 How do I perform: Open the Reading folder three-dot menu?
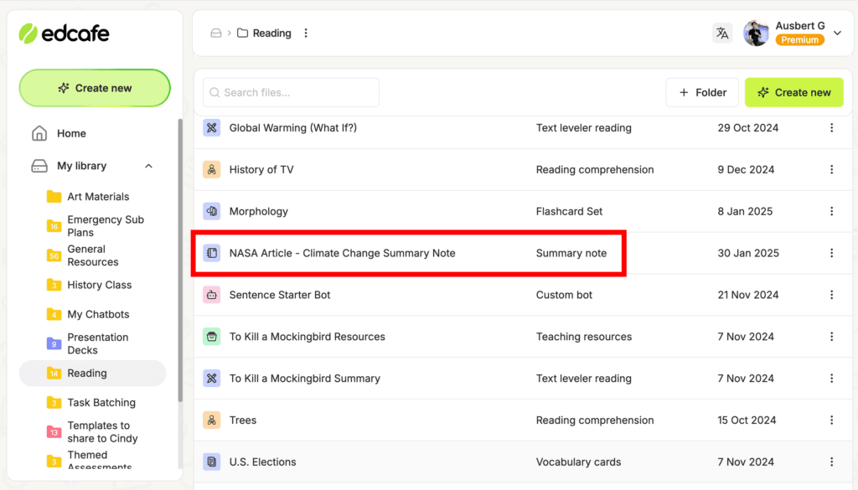coord(306,34)
